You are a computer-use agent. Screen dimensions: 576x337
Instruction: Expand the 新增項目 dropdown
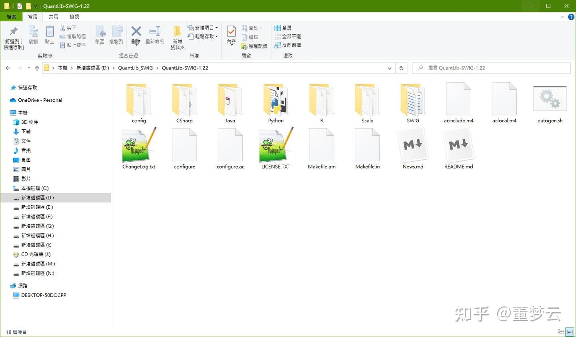(216, 27)
